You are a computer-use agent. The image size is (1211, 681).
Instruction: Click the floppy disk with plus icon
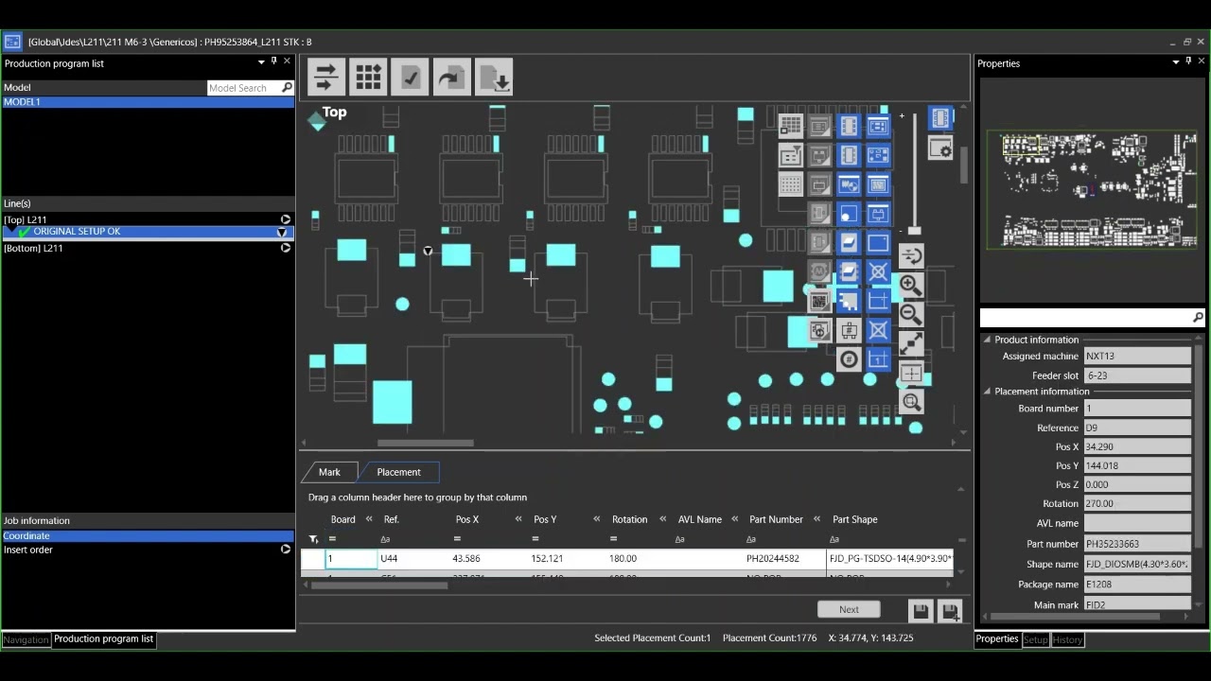[x=950, y=611]
